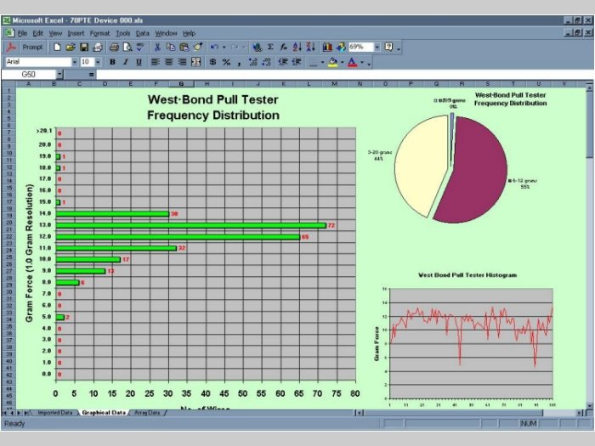Open the Help menu

point(189,33)
